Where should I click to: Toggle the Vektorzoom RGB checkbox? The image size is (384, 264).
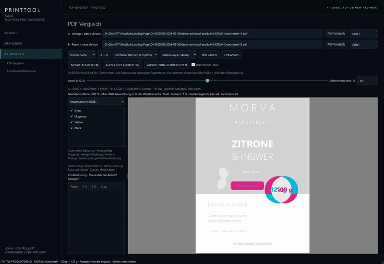[x=193, y=65]
